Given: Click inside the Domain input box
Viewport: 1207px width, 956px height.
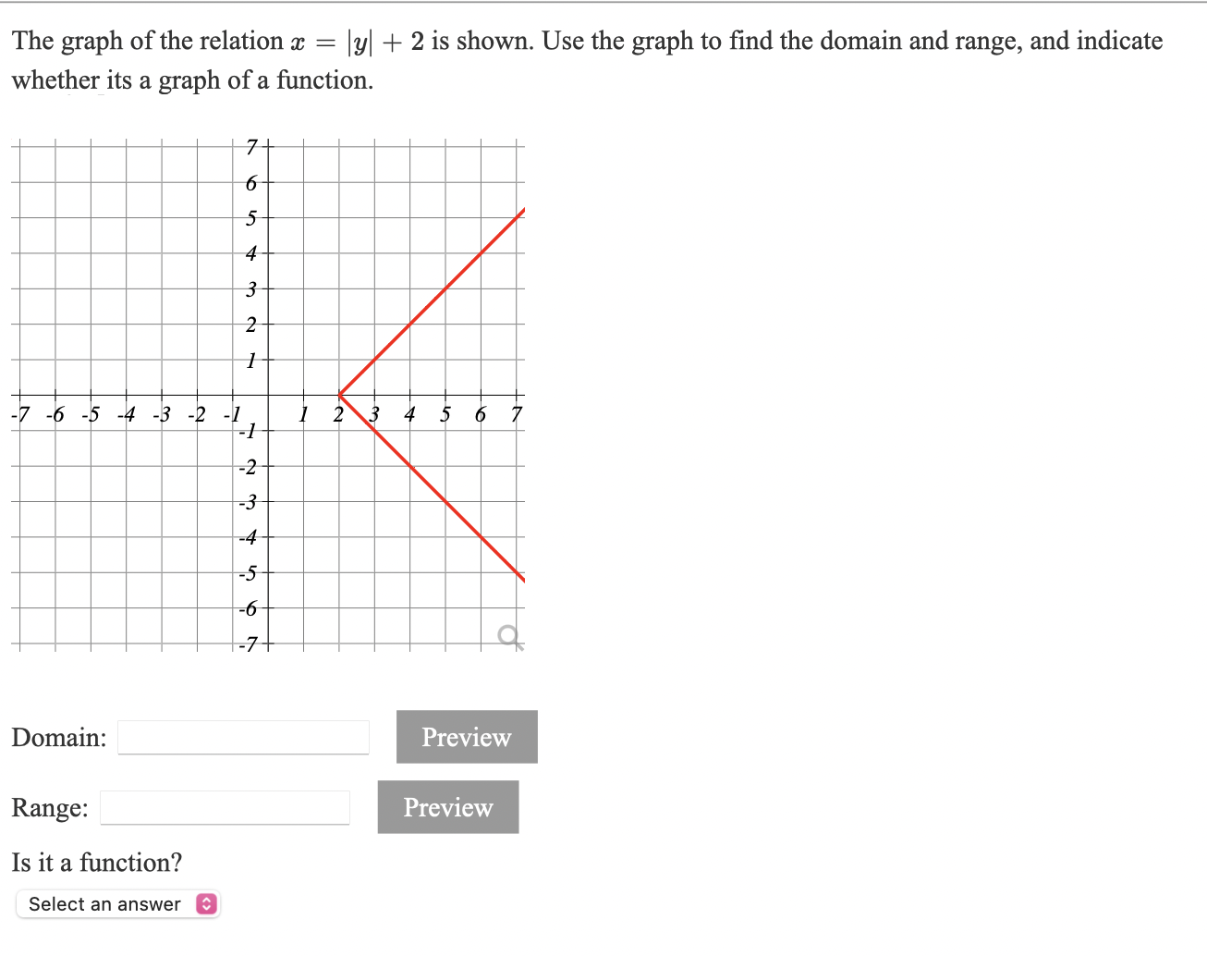Looking at the screenshot, I should [242, 737].
